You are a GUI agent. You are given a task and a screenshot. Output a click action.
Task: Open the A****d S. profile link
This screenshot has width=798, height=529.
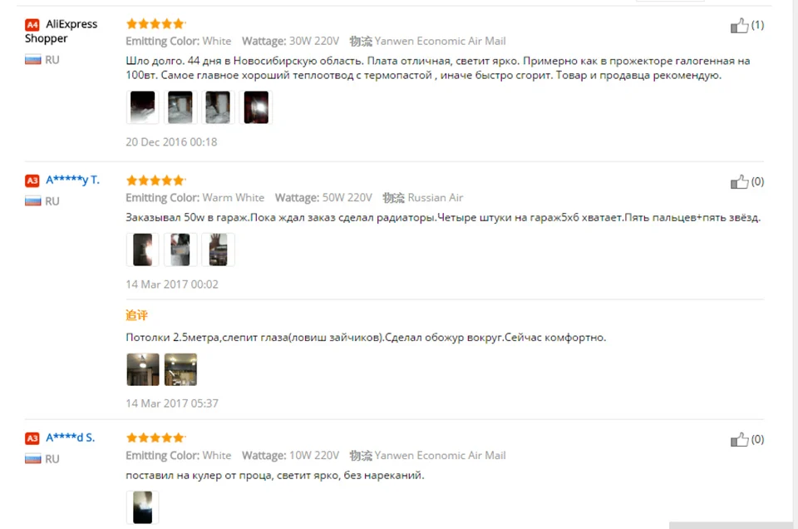tap(70, 438)
